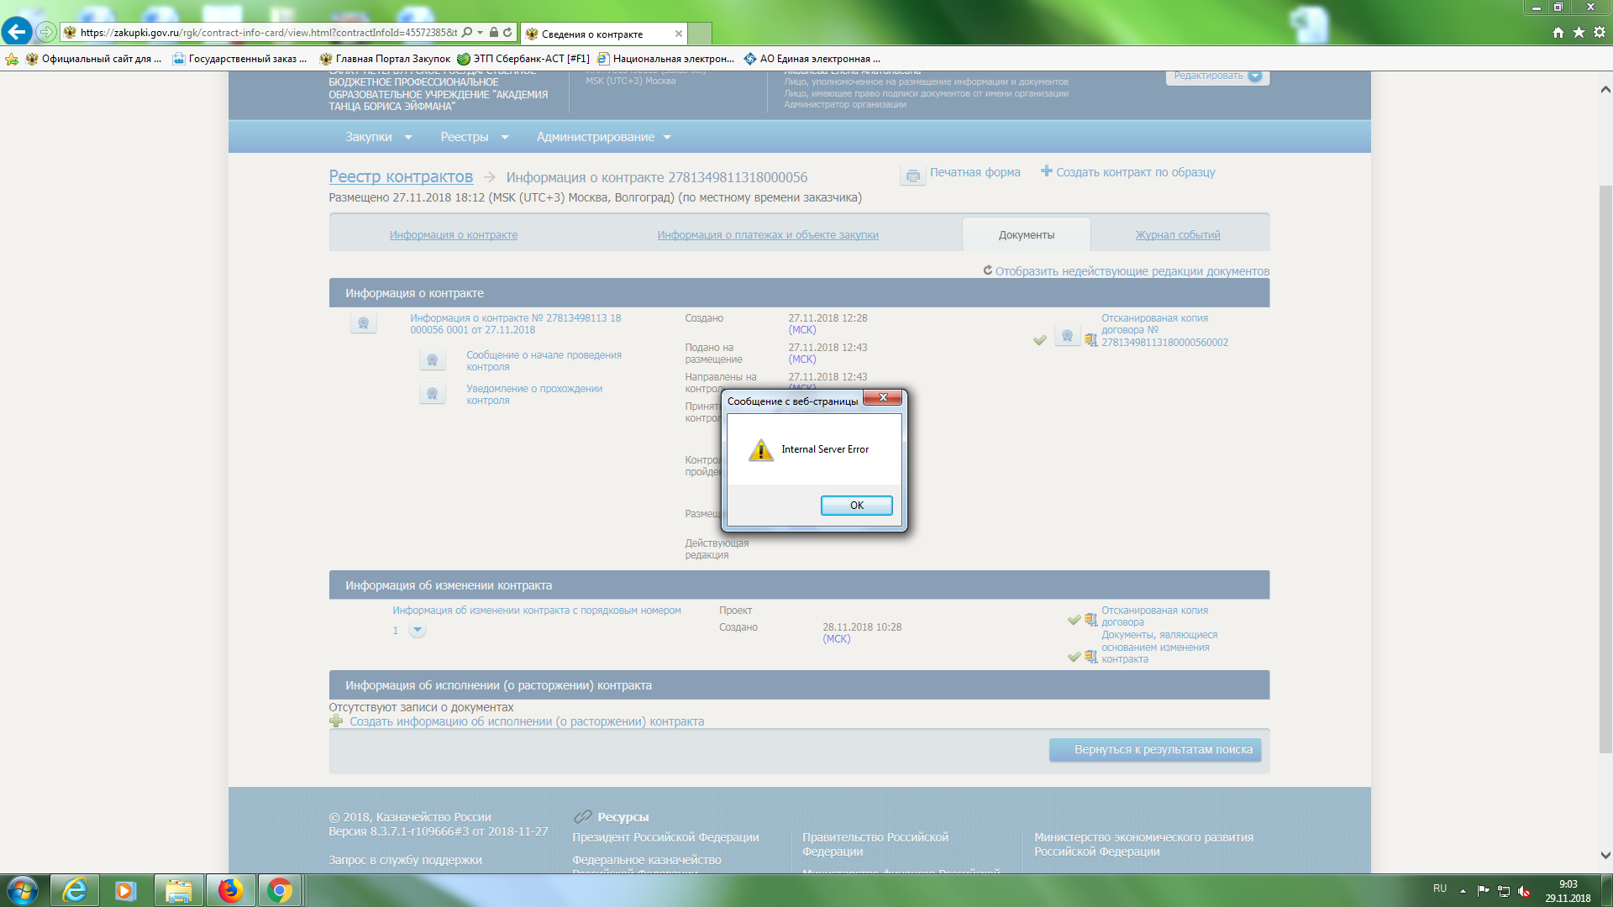Click signature icon beside Уведомление о прохождении контроля

click(432, 394)
